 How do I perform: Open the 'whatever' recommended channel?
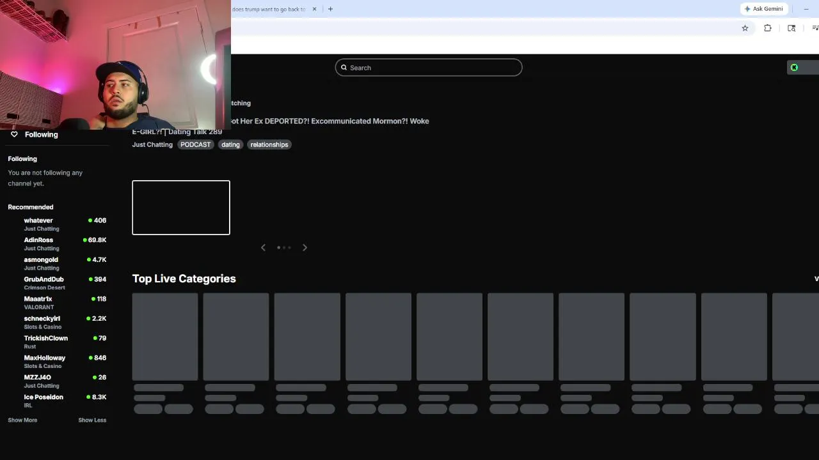tap(57, 224)
